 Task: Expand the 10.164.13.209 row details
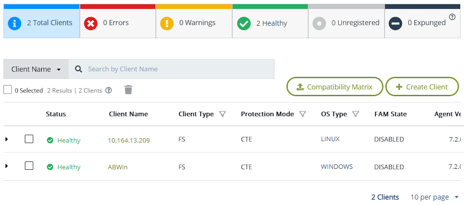coord(6,140)
